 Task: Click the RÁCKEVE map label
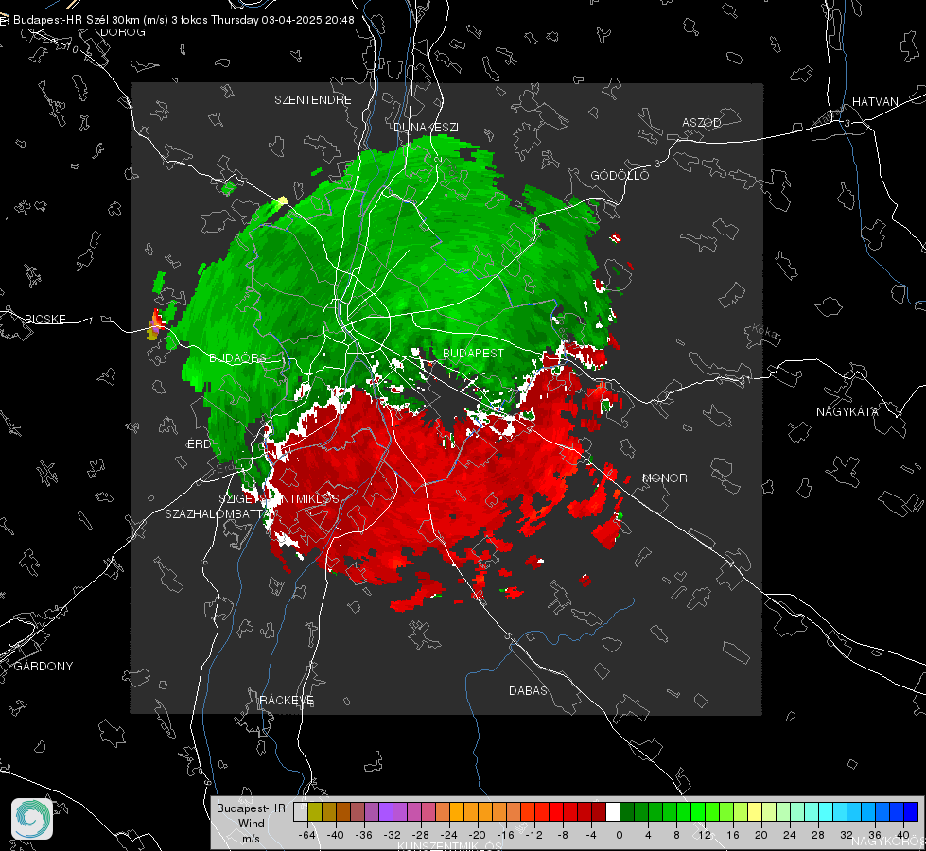point(287,700)
